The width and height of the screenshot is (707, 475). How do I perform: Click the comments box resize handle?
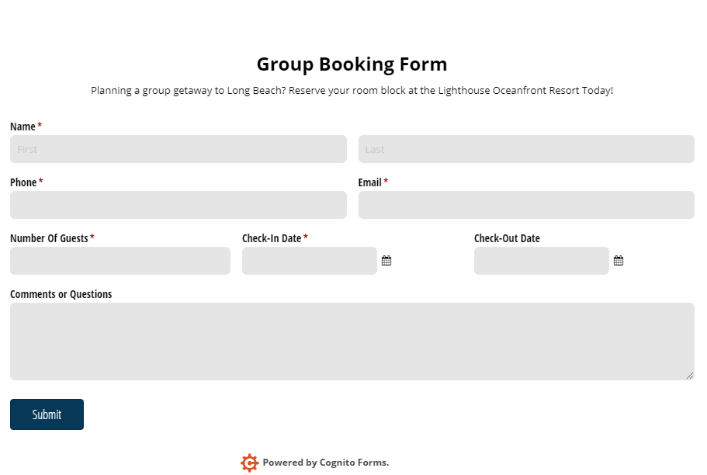[690, 376]
